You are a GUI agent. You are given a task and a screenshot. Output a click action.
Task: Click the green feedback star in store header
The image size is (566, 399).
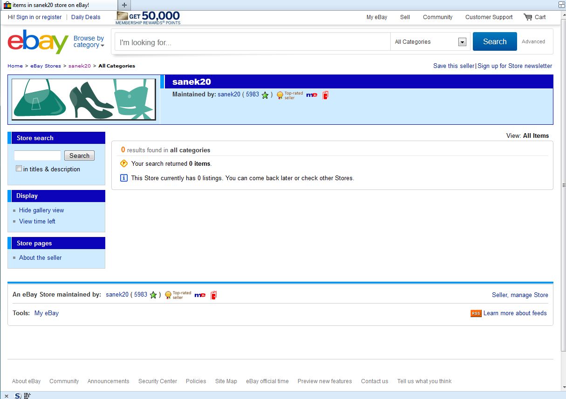click(x=265, y=95)
